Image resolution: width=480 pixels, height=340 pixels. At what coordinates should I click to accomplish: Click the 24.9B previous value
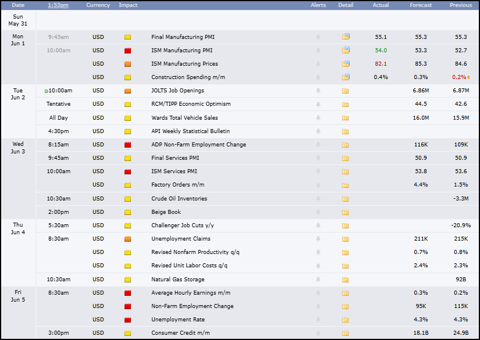click(461, 333)
